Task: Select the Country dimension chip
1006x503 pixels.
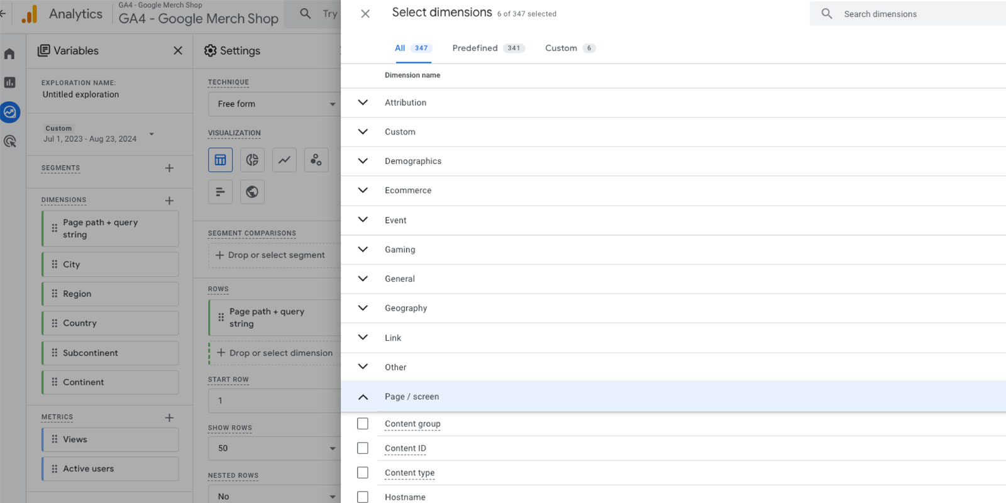Action: coord(110,323)
